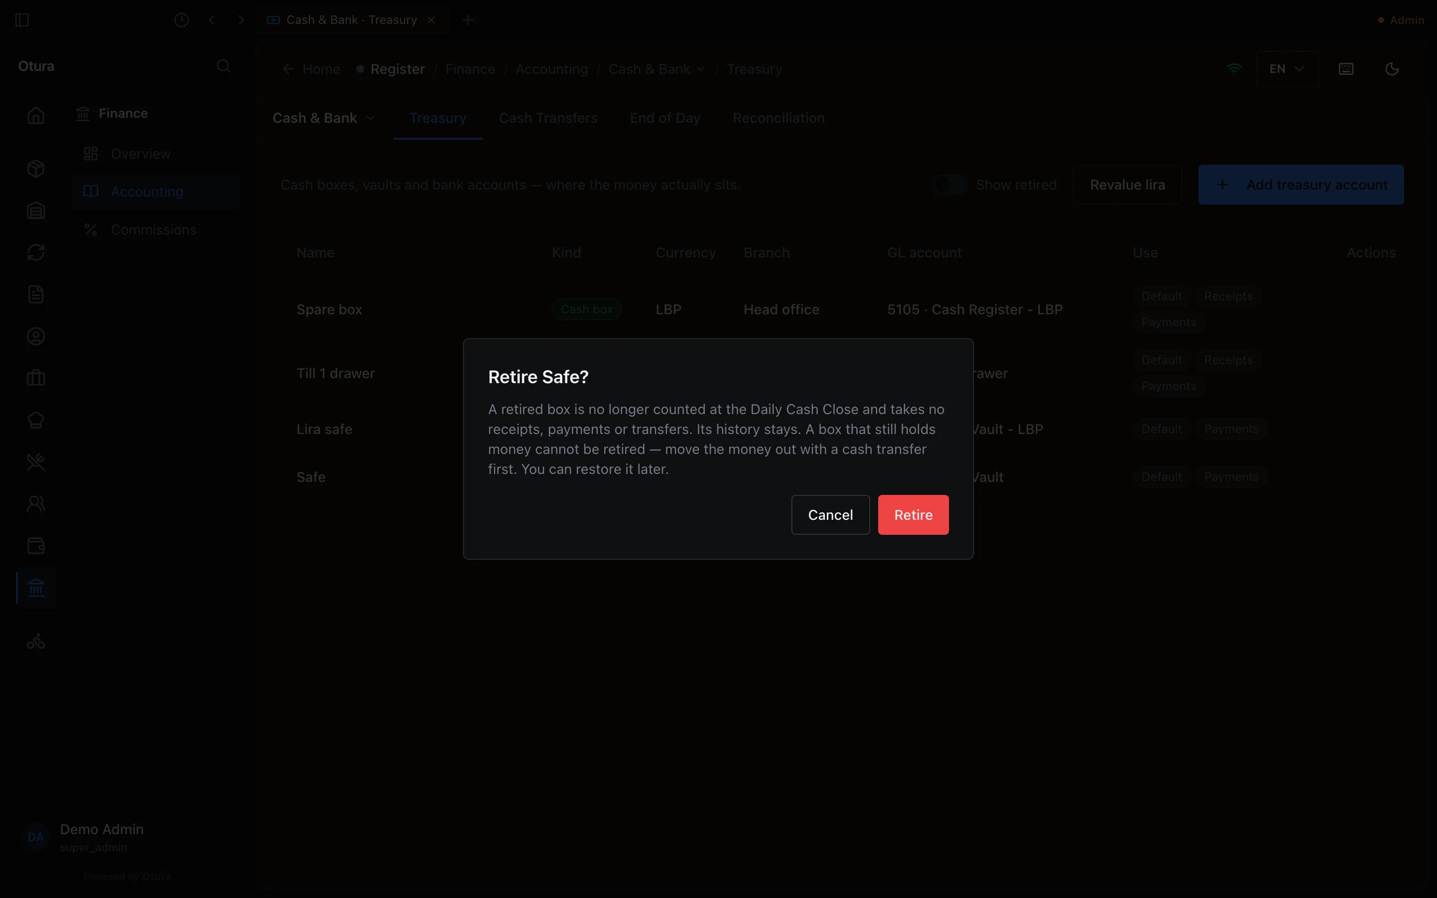
Task: Open the history clock icon
Action: click(x=182, y=20)
